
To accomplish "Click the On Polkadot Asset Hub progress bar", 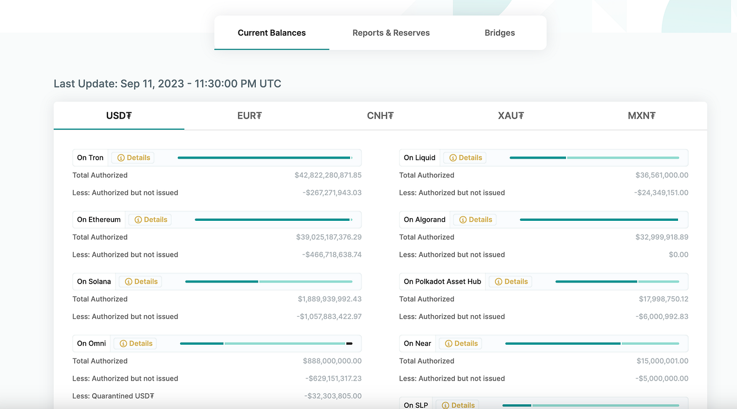I will click(618, 281).
